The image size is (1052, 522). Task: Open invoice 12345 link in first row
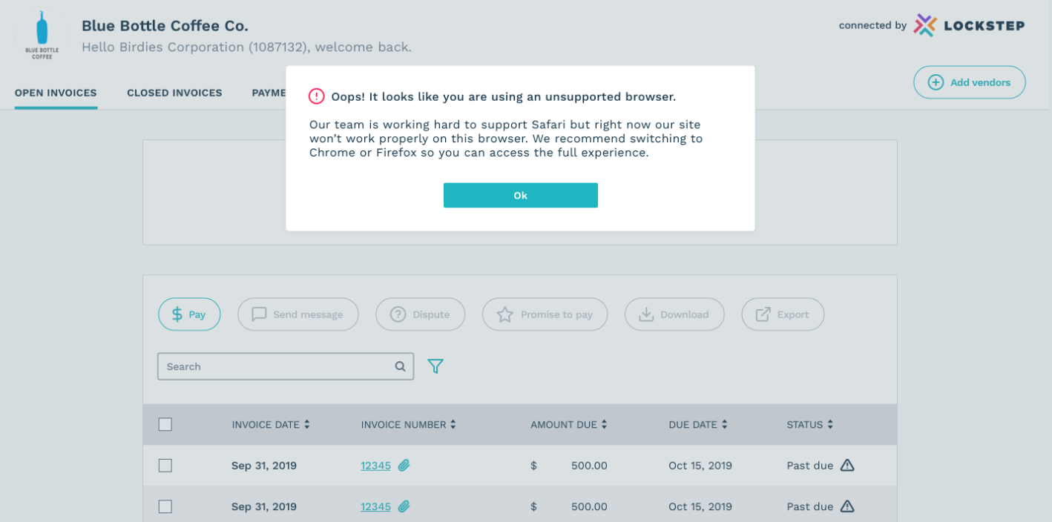coord(375,466)
